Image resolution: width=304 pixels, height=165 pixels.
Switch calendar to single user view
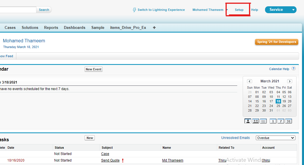pos(248,121)
